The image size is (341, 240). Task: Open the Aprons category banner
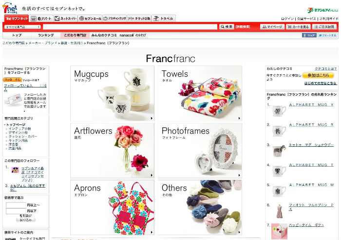point(112,207)
